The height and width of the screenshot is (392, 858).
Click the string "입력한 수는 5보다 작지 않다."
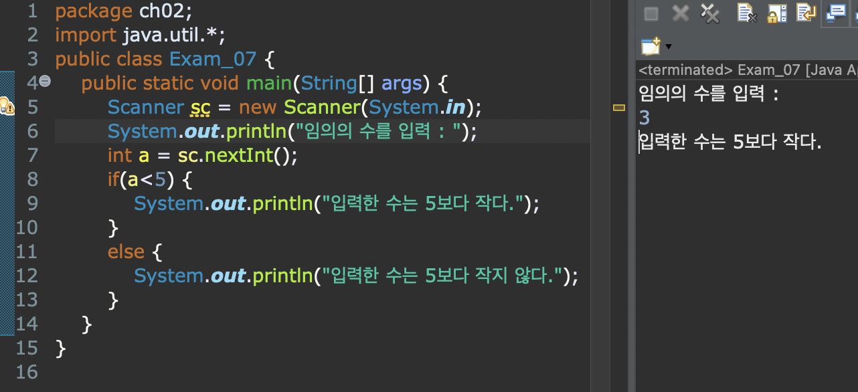coord(442,276)
